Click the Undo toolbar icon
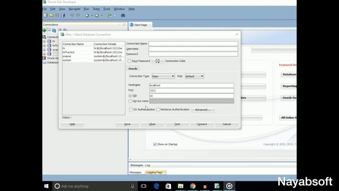 coord(72,15)
